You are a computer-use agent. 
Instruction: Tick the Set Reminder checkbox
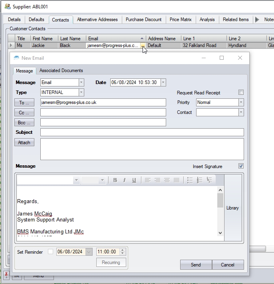pyautogui.click(x=50, y=252)
